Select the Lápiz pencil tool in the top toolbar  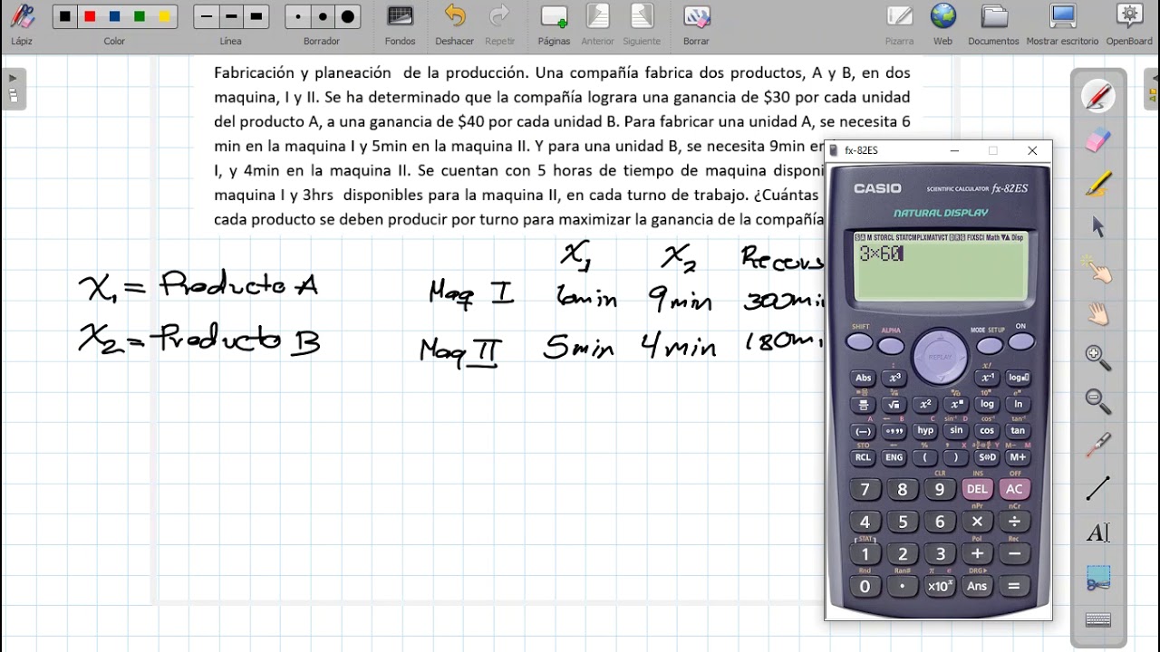point(22,24)
